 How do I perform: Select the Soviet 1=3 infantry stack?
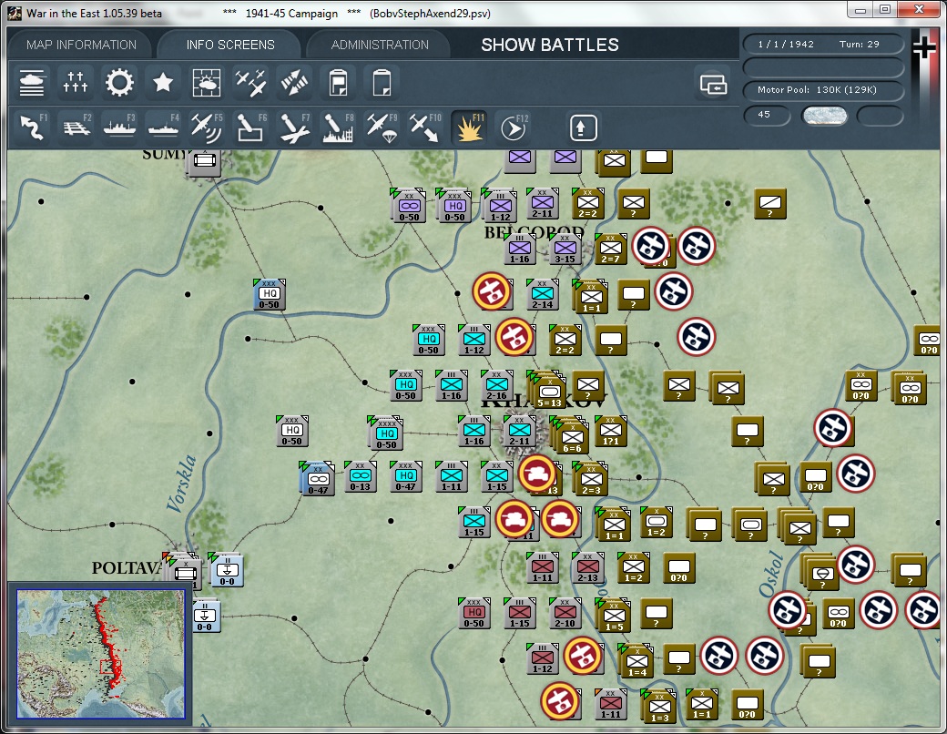point(659,708)
